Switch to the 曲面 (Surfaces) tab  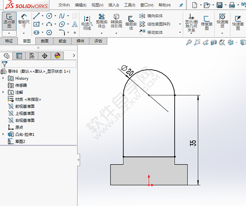click(x=45, y=41)
